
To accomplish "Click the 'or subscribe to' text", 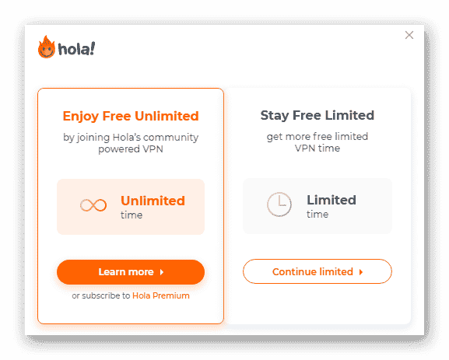I will pyautogui.click(x=101, y=295).
